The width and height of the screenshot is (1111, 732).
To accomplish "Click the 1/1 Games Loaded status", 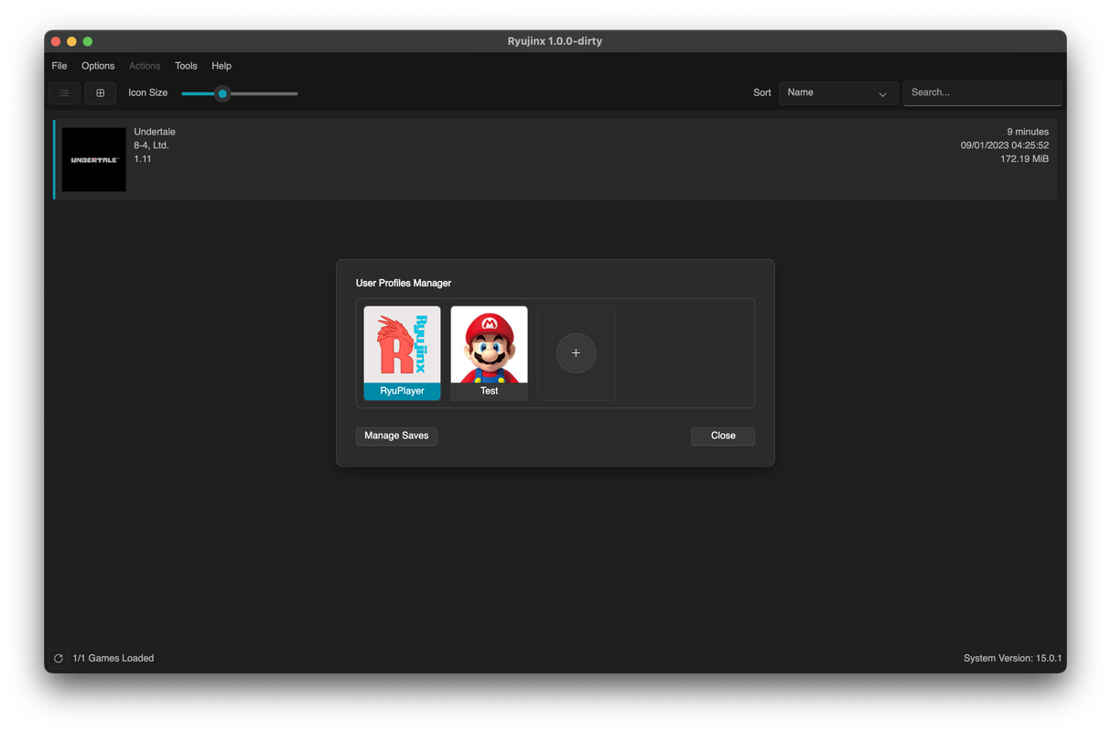I will pyautogui.click(x=113, y=658).
